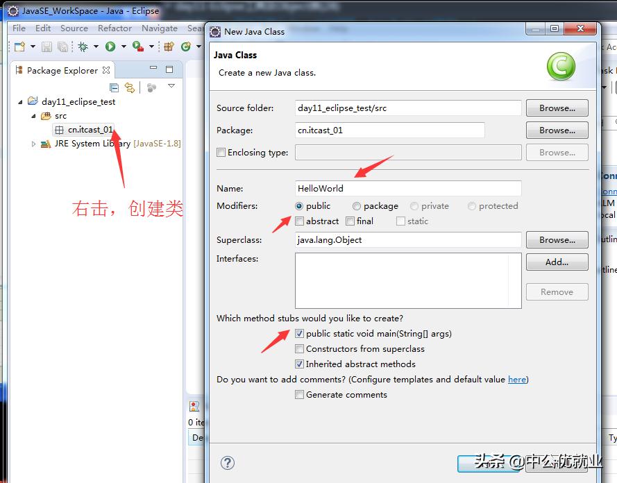The height and width of the screenshot is (483, 617).
Task: Enable Generate comments checkbox
Action: point(299,394)
